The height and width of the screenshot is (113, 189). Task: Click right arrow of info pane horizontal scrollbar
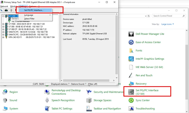(x=114, y=81)
